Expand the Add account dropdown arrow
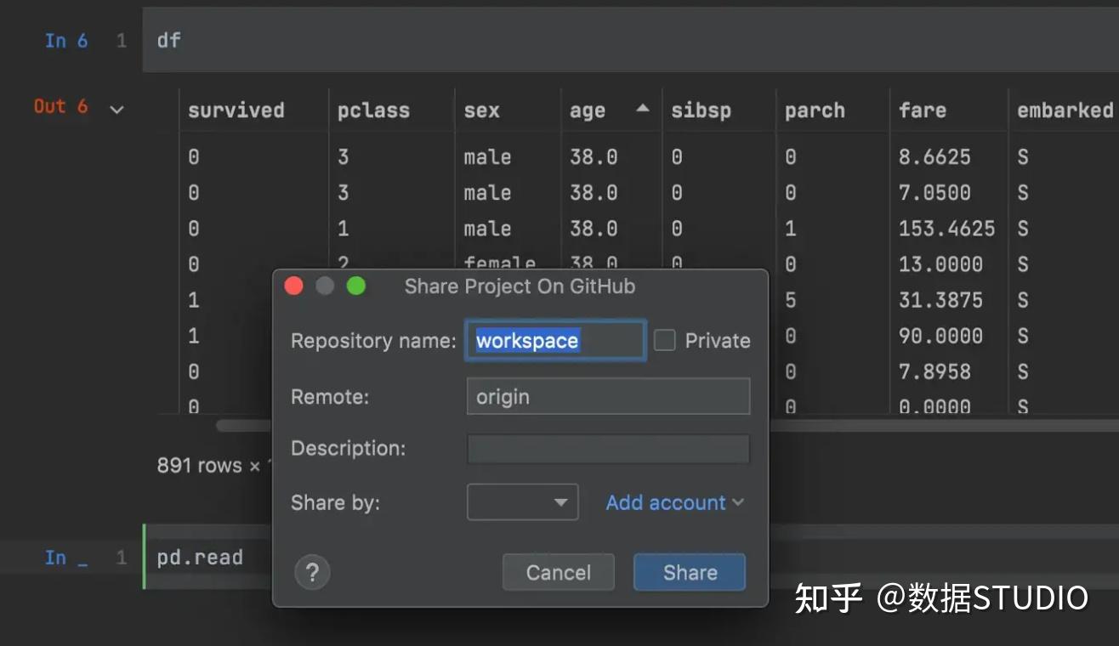Viewport: 1119px width, 646px height. (738, 502)
